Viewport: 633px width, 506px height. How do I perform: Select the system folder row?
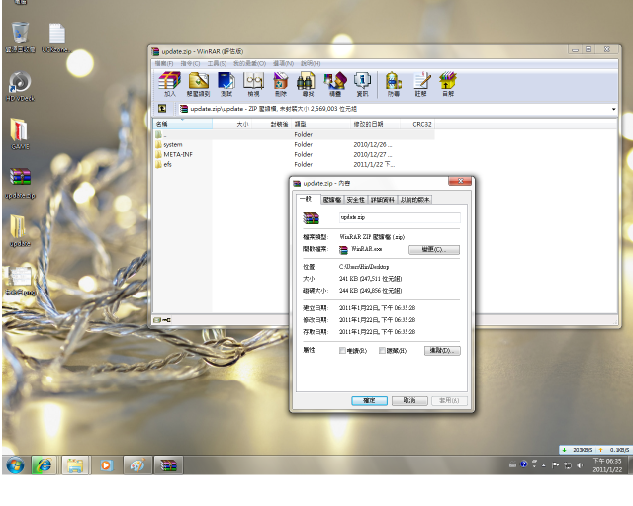click(x=294, y=144)
